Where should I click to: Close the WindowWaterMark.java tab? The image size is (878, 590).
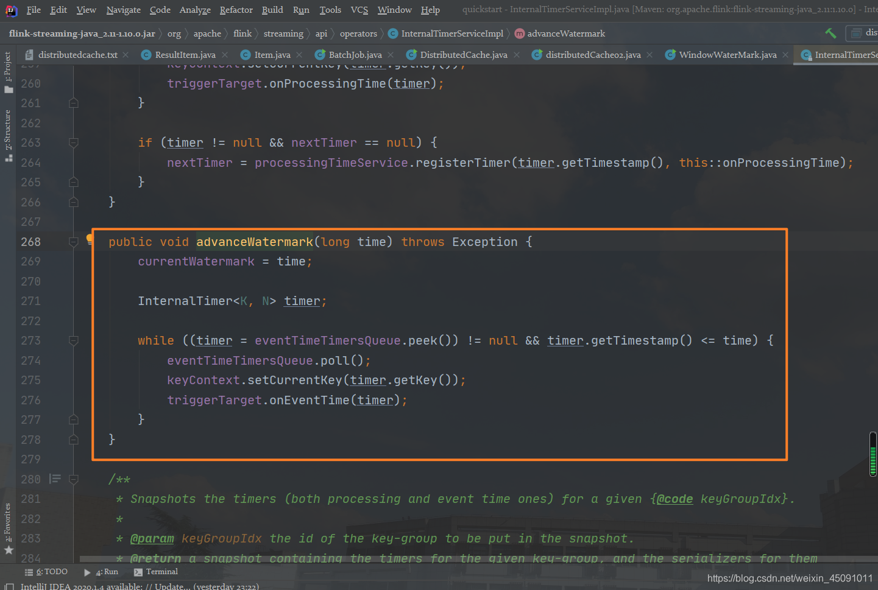point(785,55)
